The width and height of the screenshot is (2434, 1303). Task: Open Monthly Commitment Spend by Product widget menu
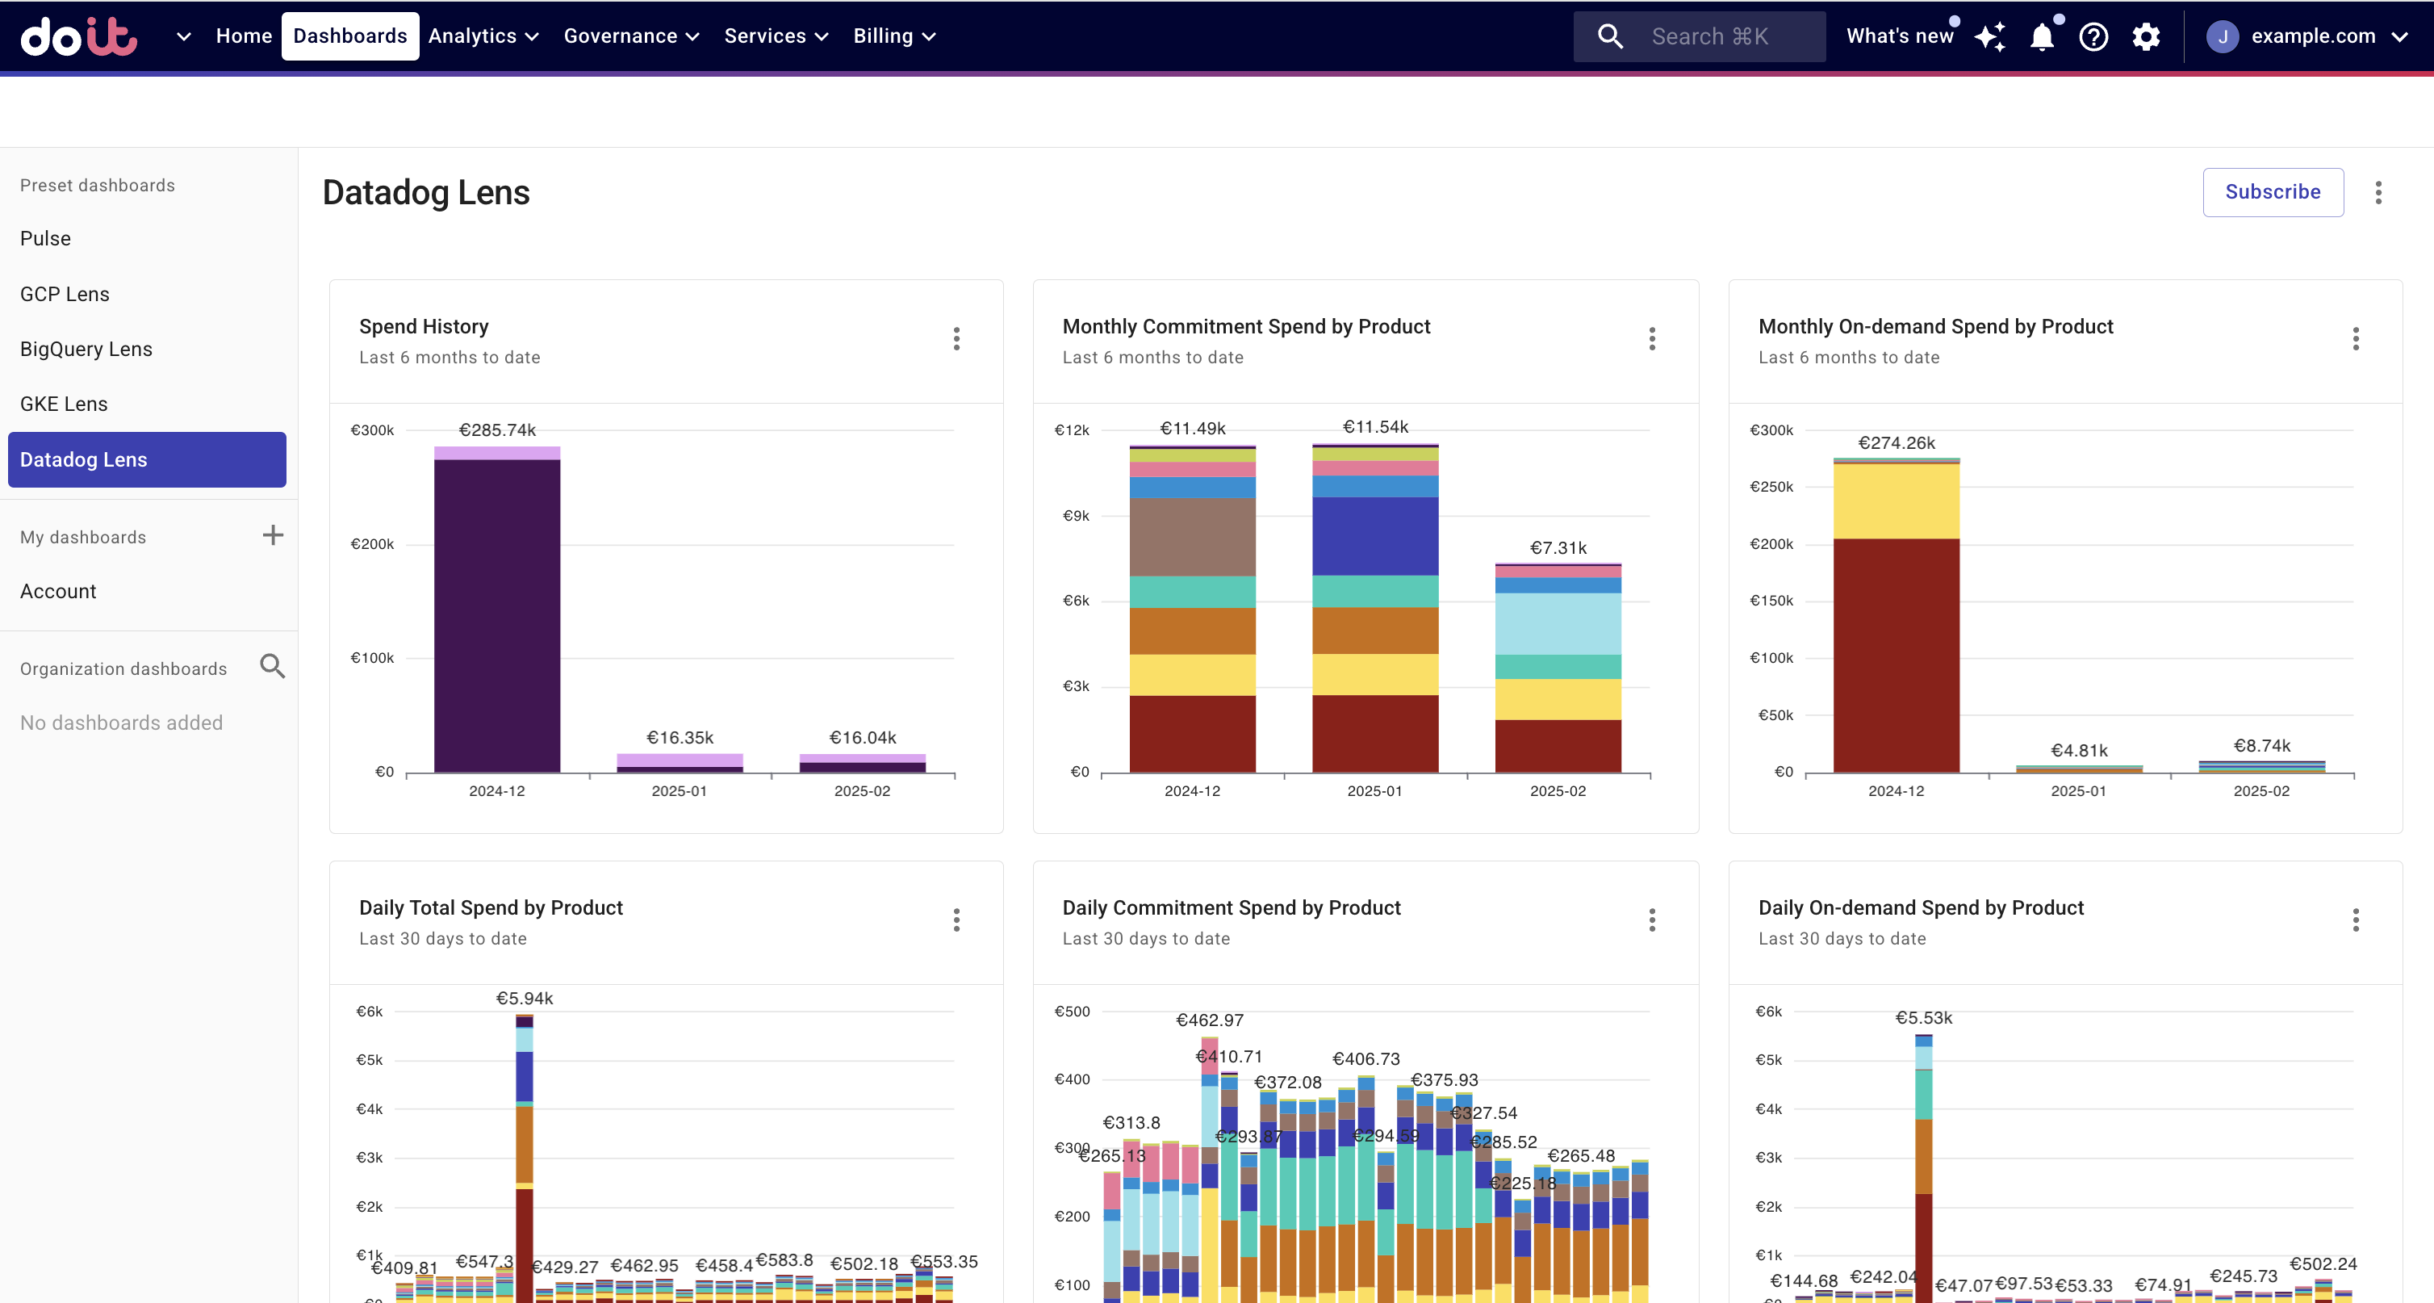point(1652,339)
